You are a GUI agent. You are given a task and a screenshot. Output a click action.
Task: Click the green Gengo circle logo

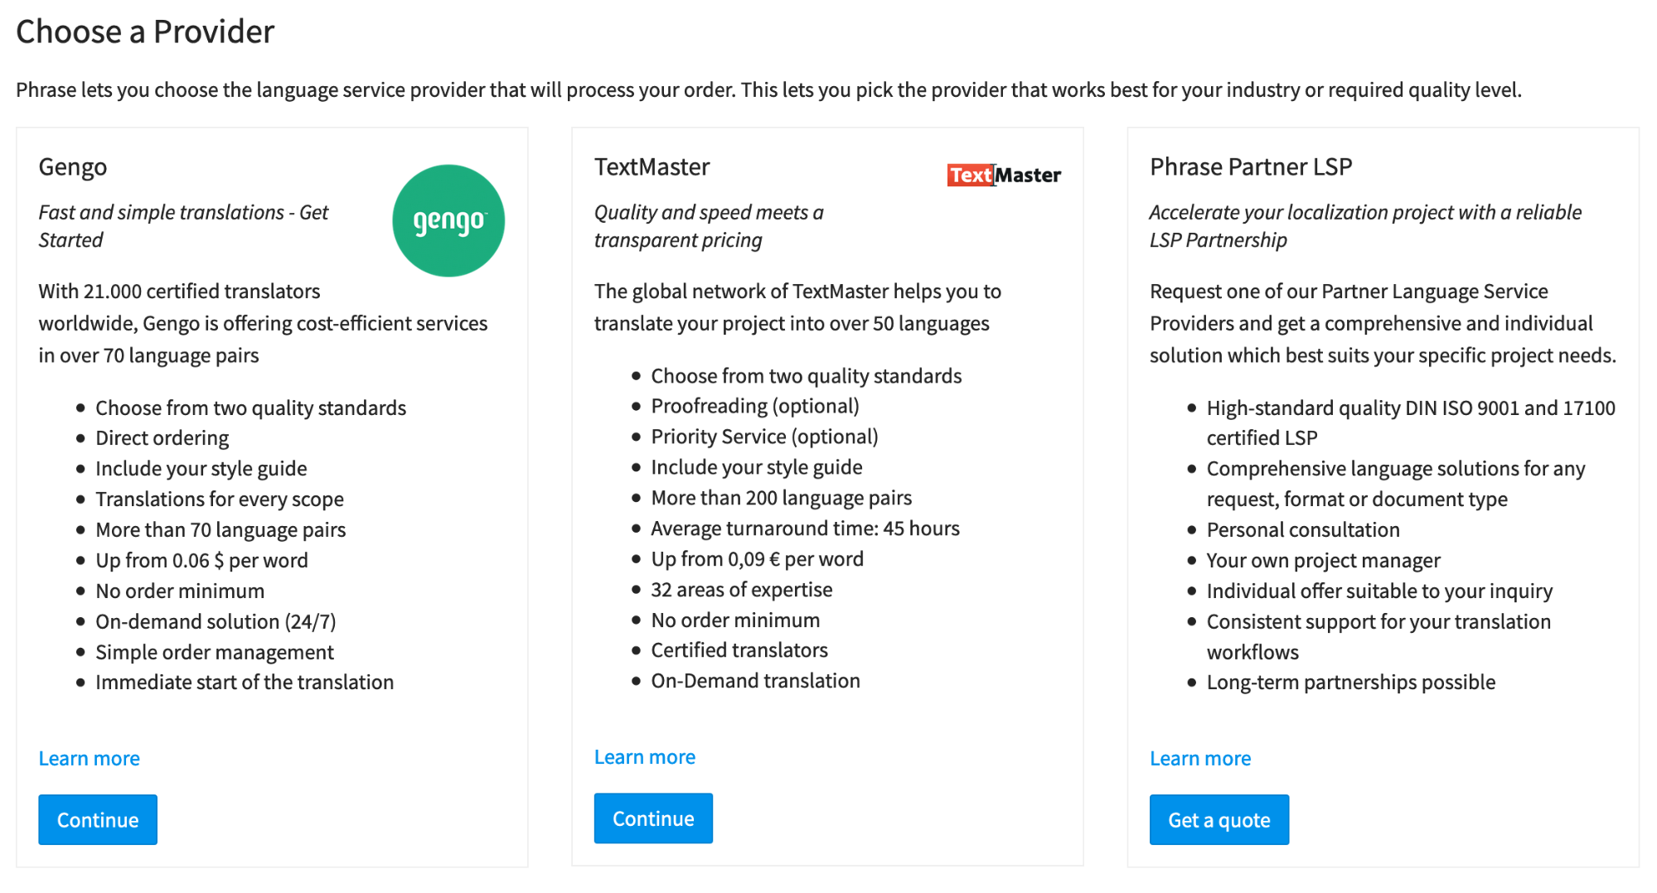point(448,220)
